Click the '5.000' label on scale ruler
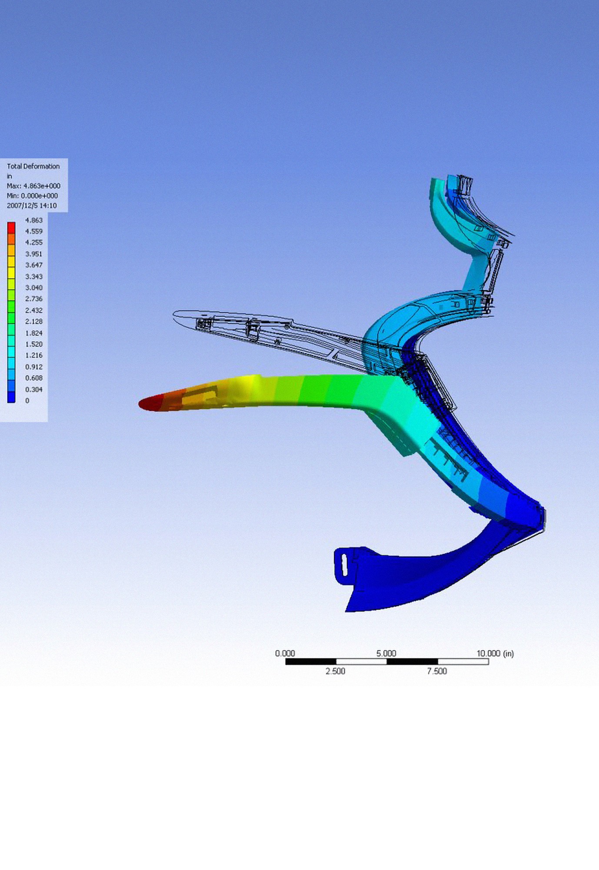Screen dimensions: 599x870 pos(386,653)
